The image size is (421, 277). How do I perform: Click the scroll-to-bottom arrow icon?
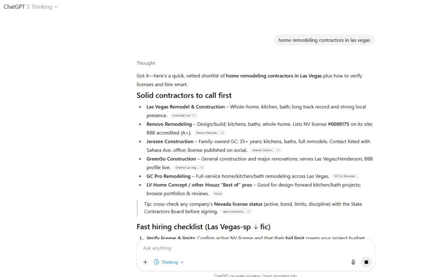(x=256, y=227)
